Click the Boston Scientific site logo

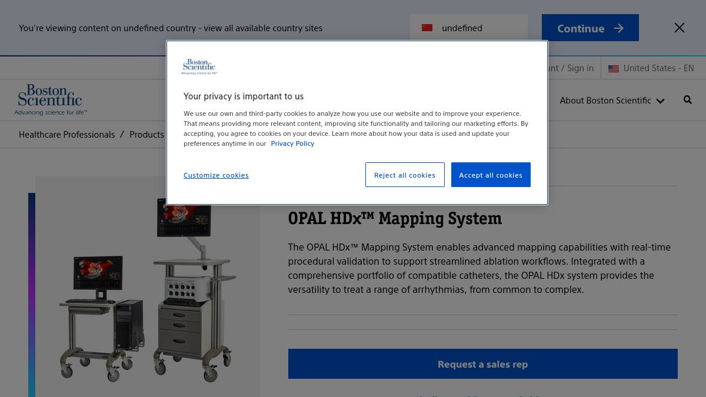pos(51,99)
